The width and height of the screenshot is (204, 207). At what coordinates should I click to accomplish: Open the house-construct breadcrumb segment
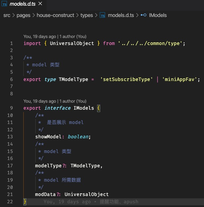(x=56, y=15)
